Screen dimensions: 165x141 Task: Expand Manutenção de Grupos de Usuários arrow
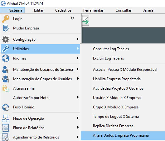click(78, 79)
